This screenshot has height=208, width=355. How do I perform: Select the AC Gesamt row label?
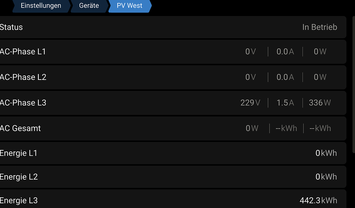20,128
